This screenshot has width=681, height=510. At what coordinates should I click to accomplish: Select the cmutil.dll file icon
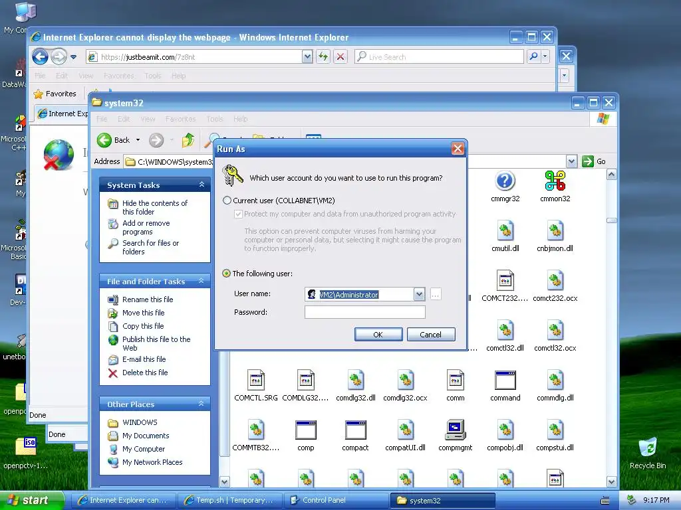coord(505,230)
